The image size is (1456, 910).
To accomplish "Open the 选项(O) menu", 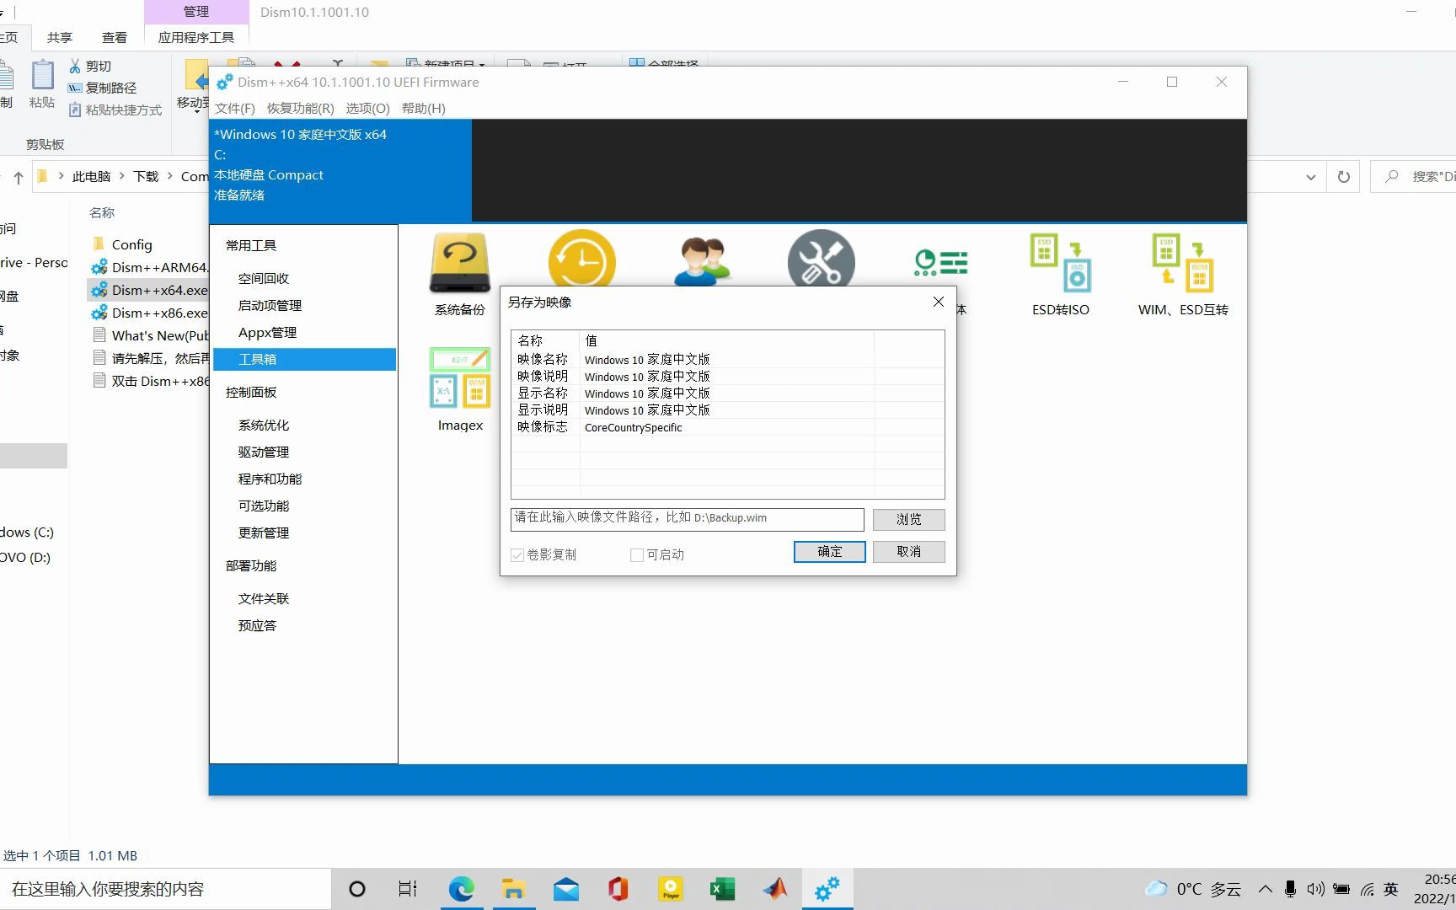I will (367, 108).
